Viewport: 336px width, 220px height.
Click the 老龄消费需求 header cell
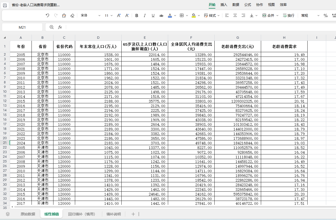pos(284,46)
